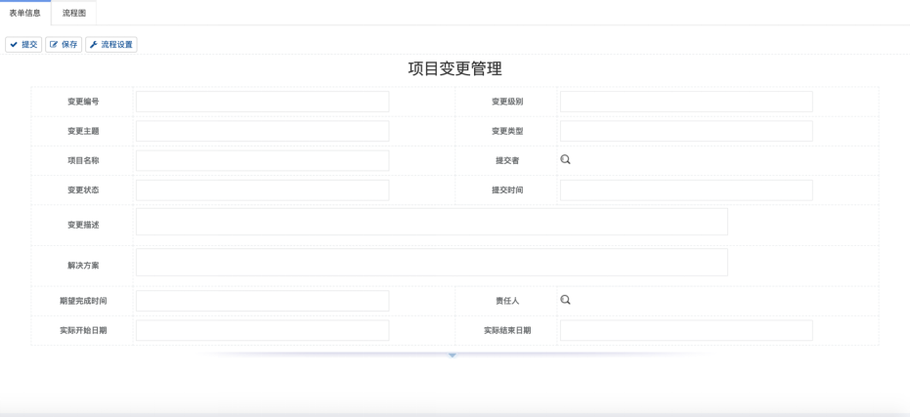Click into the 解决方案 text area
The height and width of the screenshot is (418, 910).
click(432, 263)
